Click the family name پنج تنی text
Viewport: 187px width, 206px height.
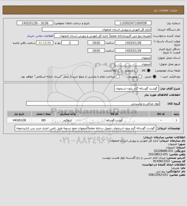coord(161,171)
